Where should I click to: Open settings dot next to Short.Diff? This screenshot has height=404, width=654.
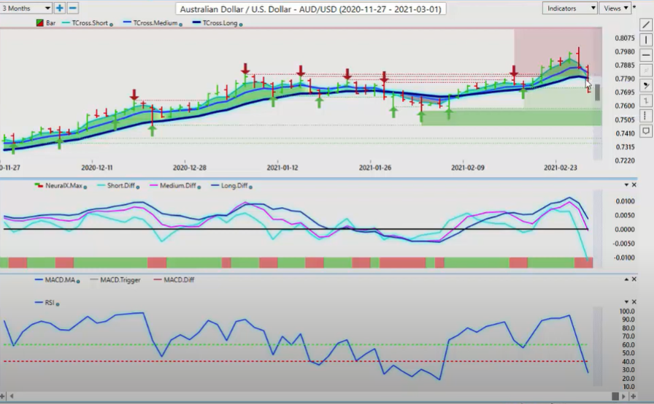138,187
